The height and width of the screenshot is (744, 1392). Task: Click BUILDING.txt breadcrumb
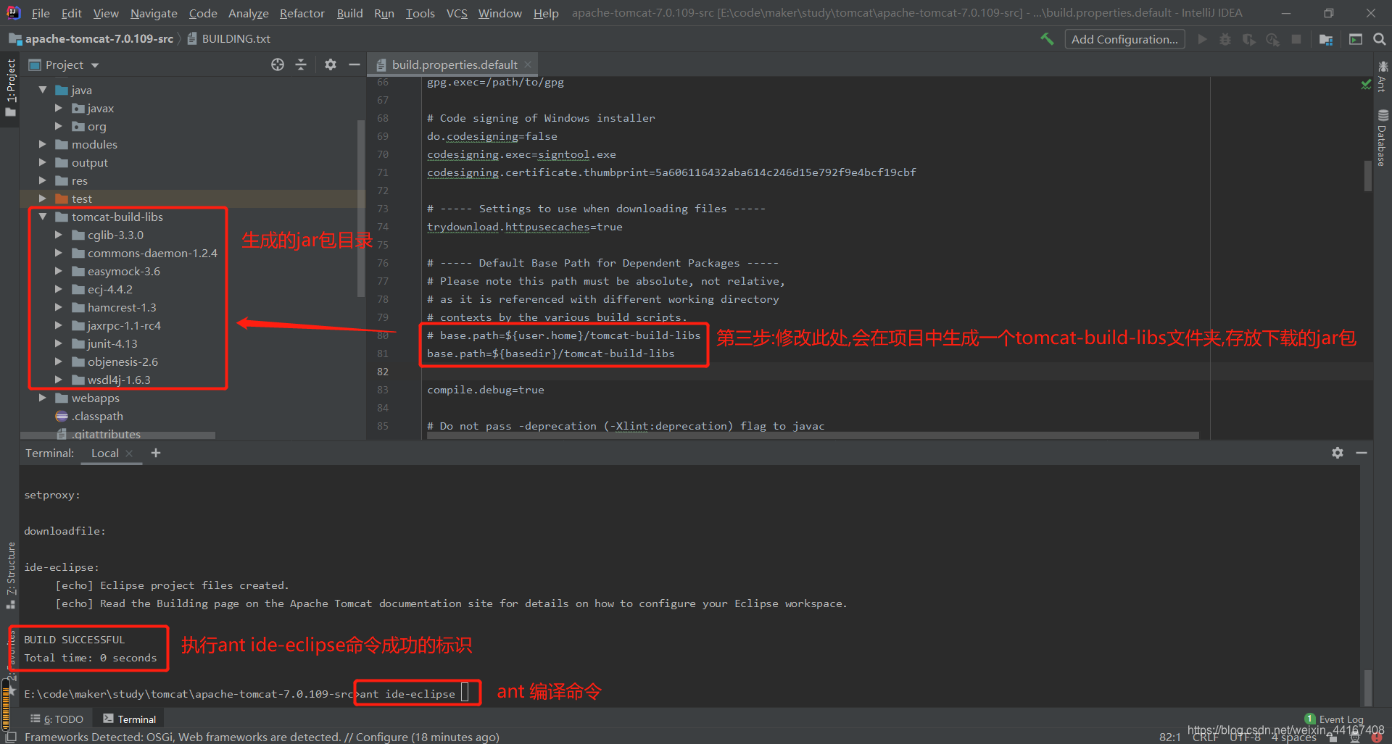(x=229, y=39)
